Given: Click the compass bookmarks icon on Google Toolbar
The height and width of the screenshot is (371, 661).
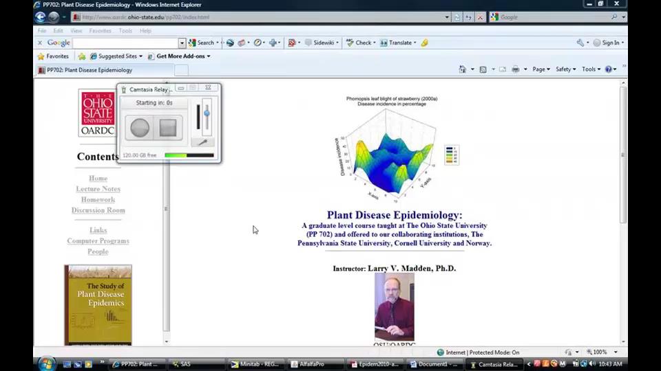Looking at the screenshot, I should [x=258, y=43].
